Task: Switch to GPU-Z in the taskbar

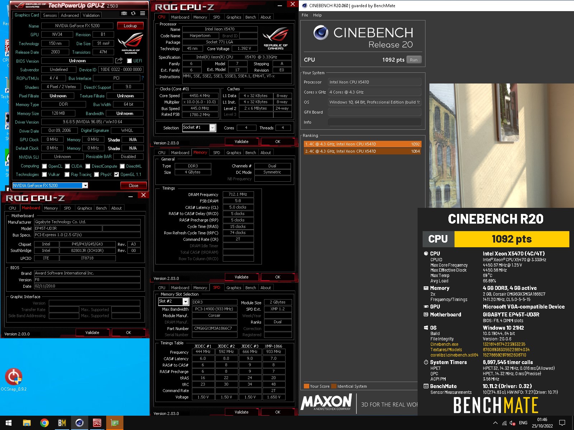Action: (114, 423)
